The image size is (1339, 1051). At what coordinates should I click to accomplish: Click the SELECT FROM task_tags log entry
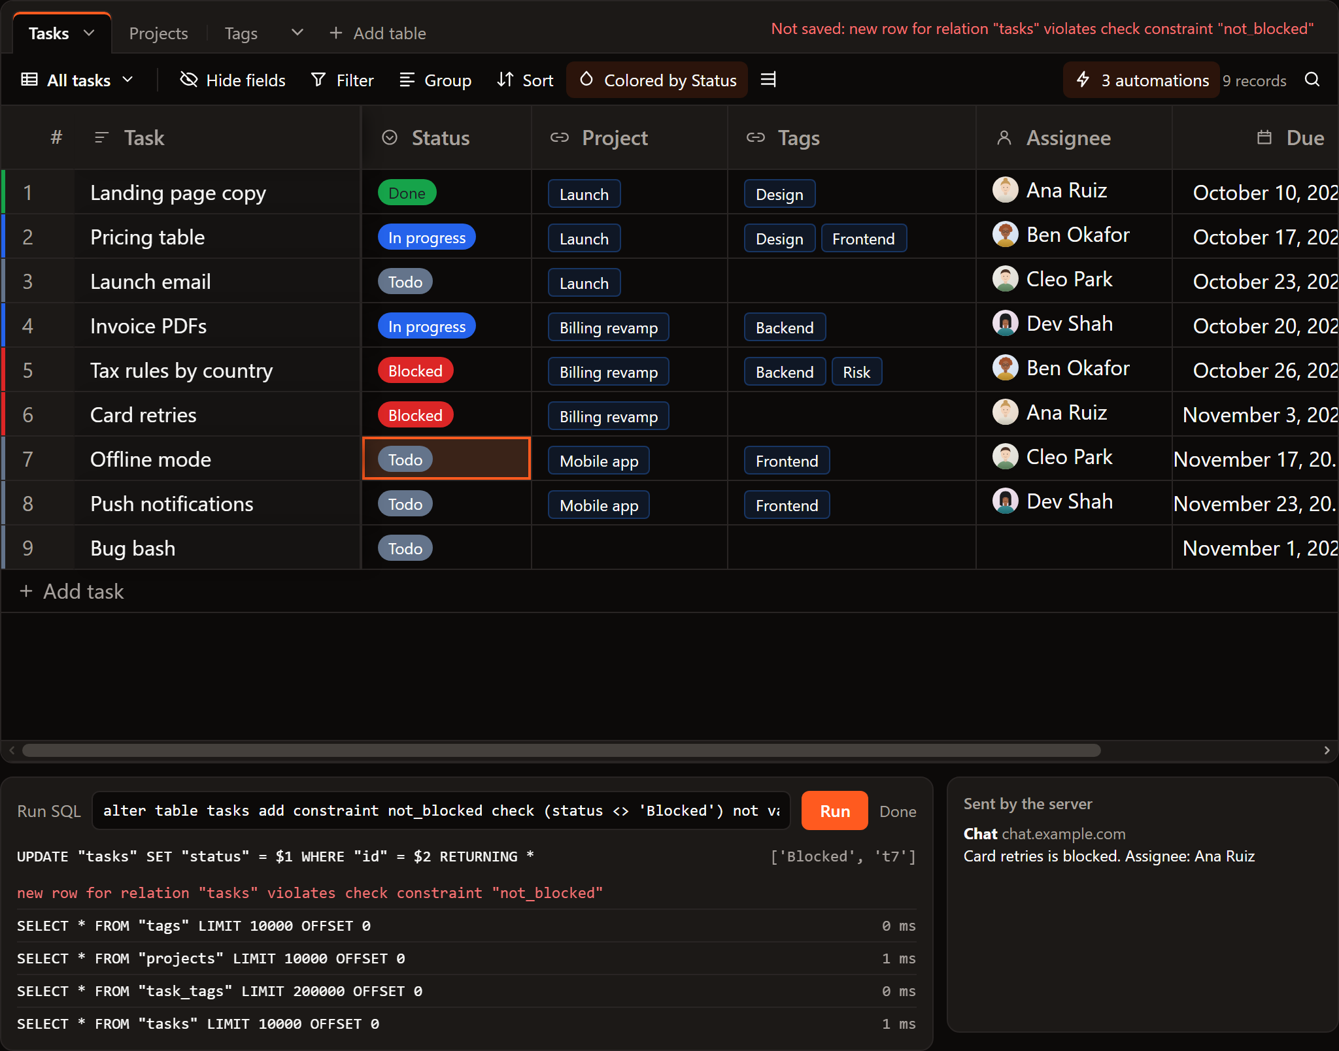coord(466,991)
